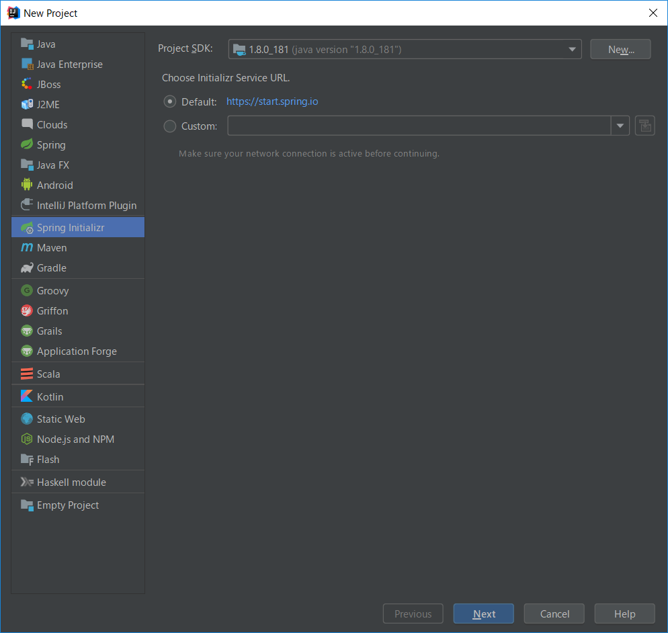Click the Spring Initializr icon
The width and height of the screenshot is (668, 633).
27,228
